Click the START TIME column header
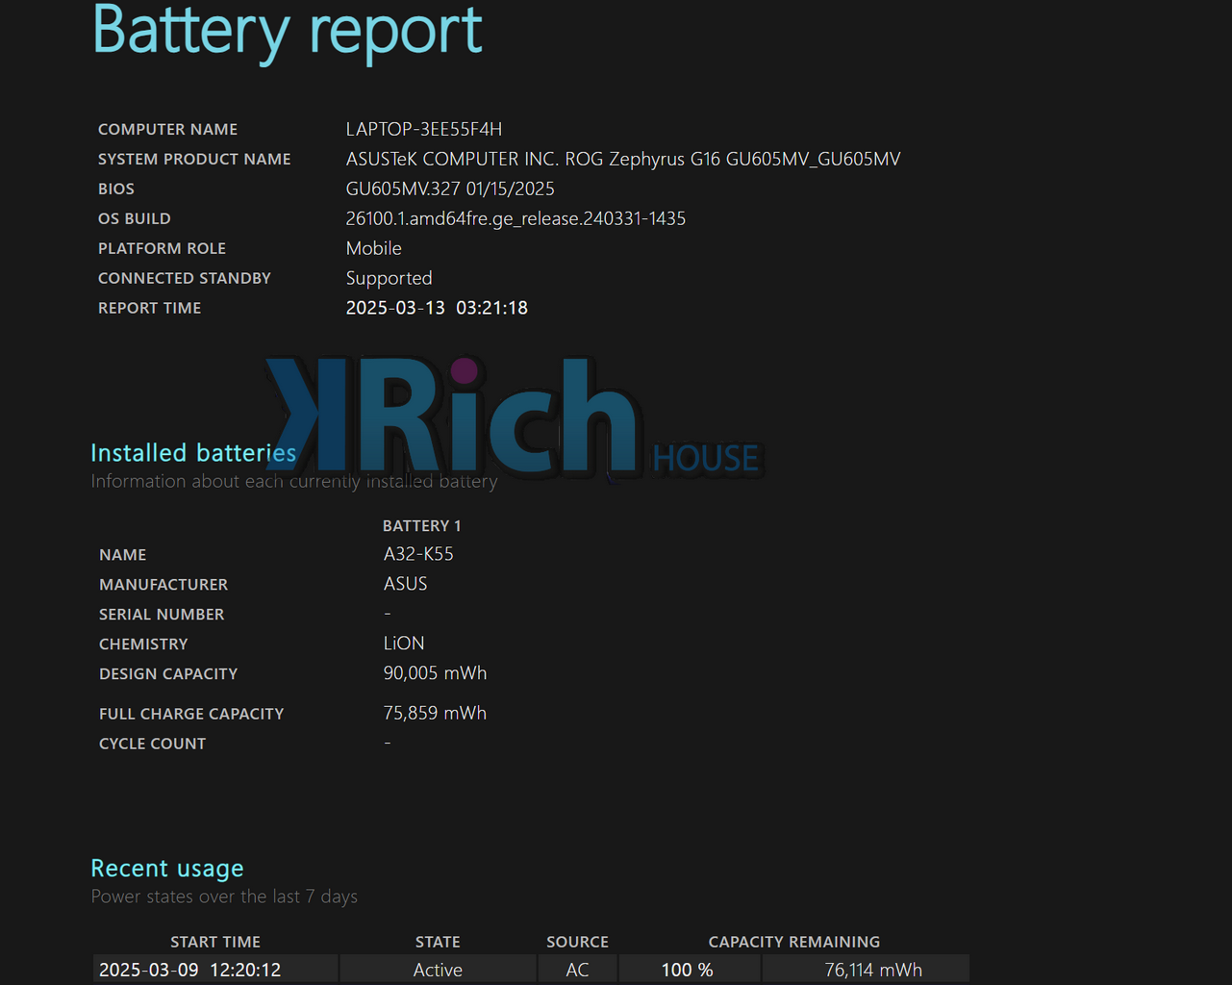This screenshot has height=985, width=1232. pyautogui.click(x=215, y=942)
